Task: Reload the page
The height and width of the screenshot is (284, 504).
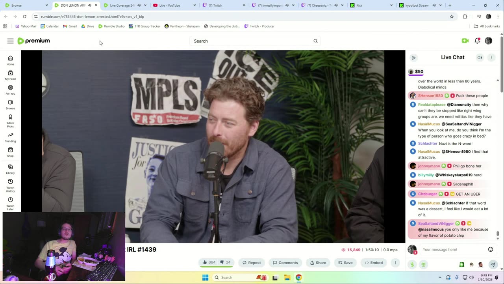Action: [24, 17]
